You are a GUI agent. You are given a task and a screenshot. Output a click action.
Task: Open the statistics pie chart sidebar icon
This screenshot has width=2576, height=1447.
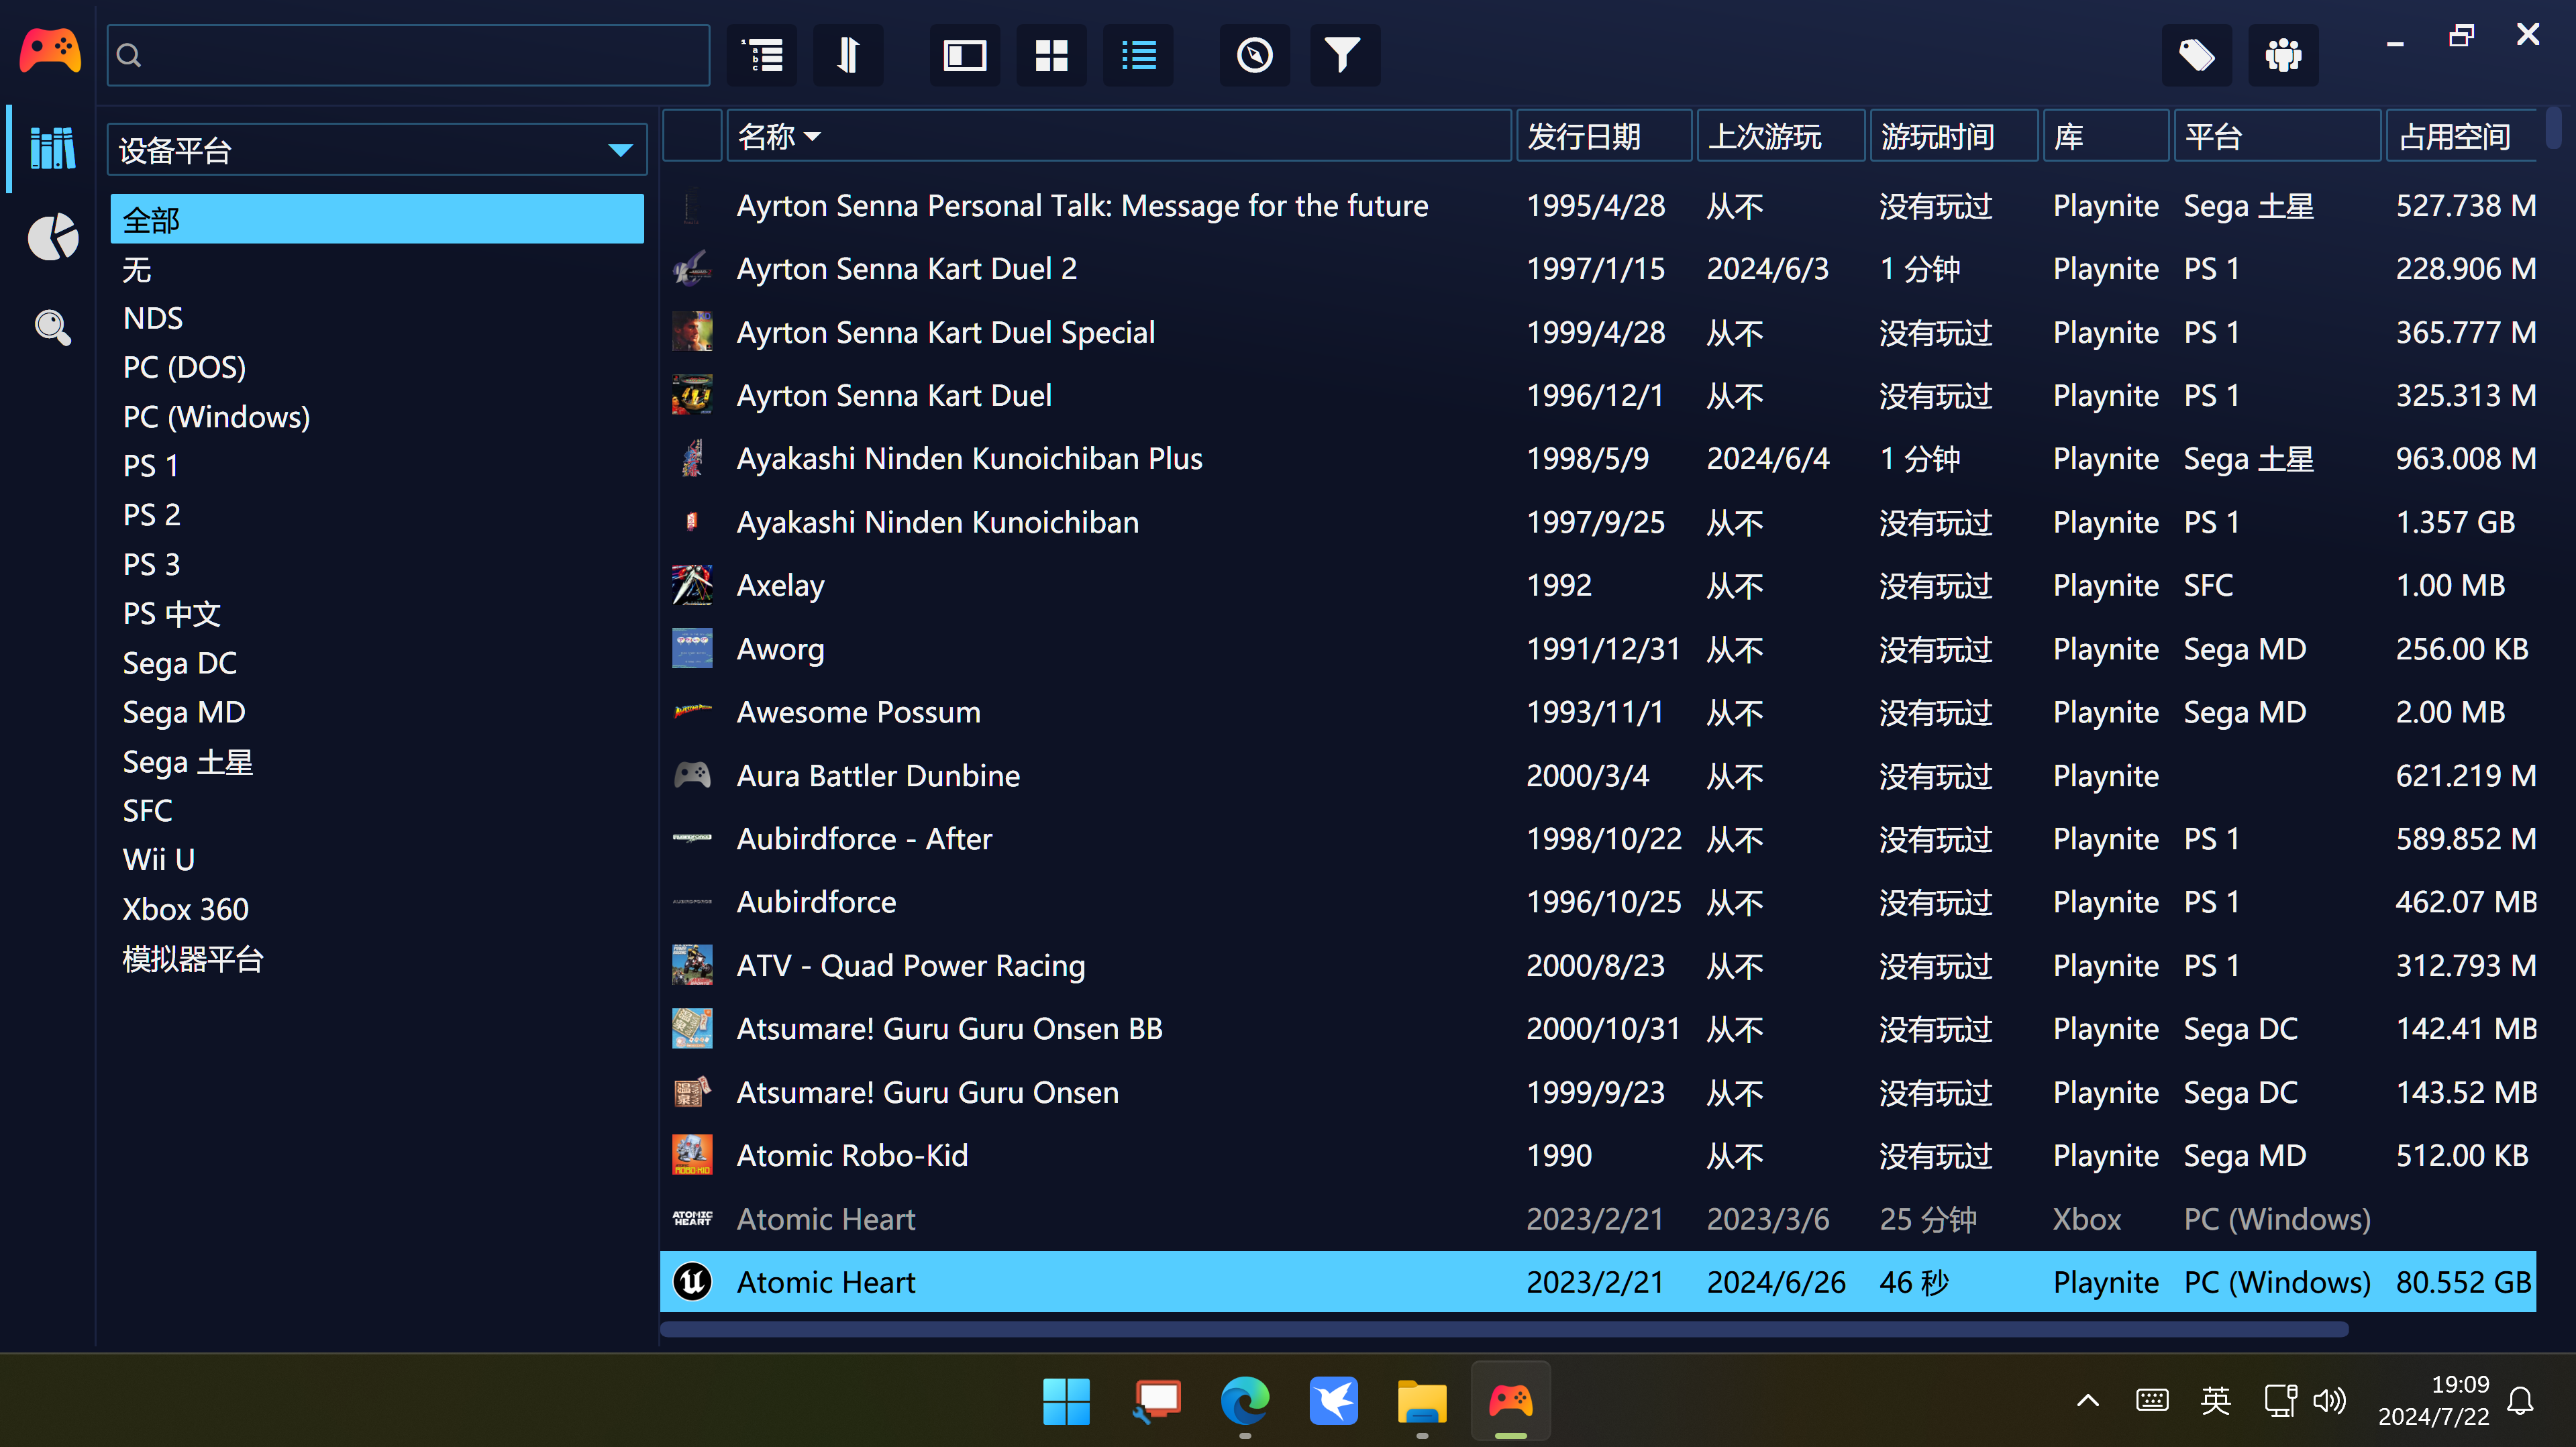[x=52, y=237]
